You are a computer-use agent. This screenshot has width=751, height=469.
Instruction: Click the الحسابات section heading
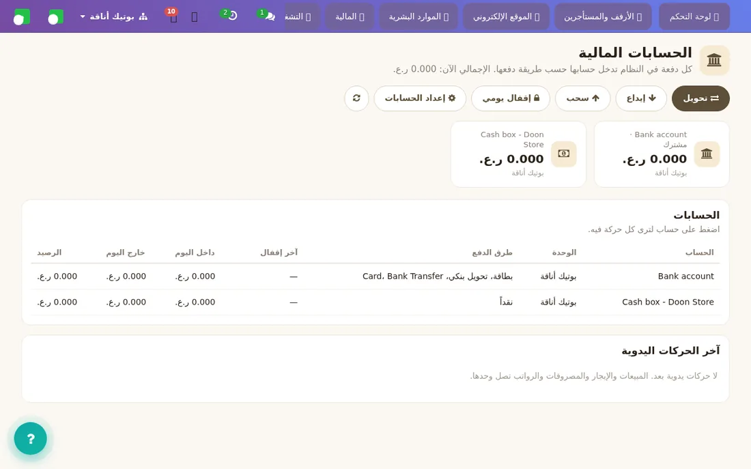696,215
